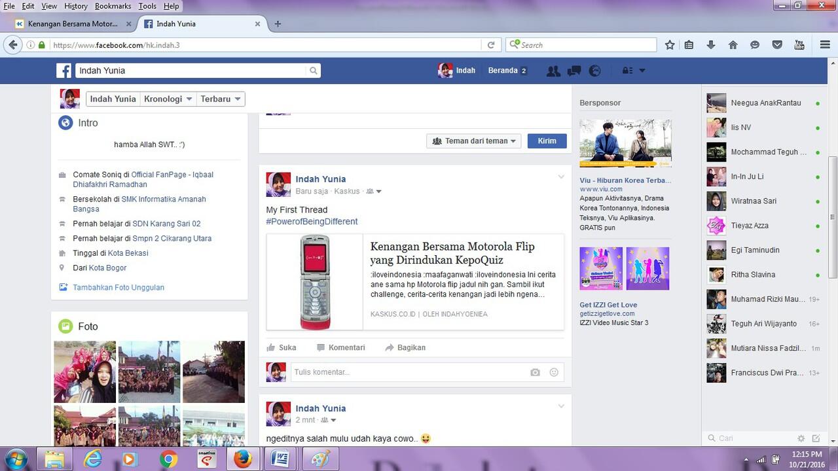Bookmark this page with the star icon
Screen dimensions: 838x471
click(x=670, y=45)
